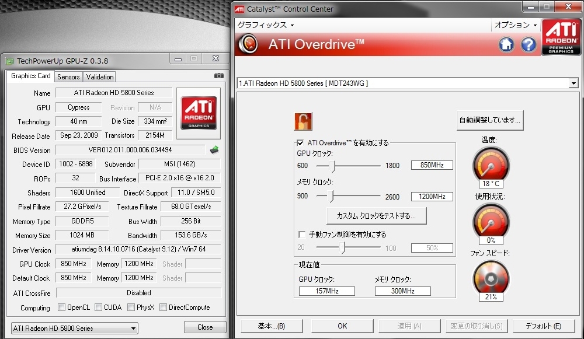Click the GPU-Z title bar app icon

click(9, 61)
